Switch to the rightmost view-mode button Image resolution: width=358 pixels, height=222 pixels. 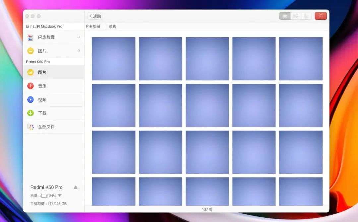[306, 16]
